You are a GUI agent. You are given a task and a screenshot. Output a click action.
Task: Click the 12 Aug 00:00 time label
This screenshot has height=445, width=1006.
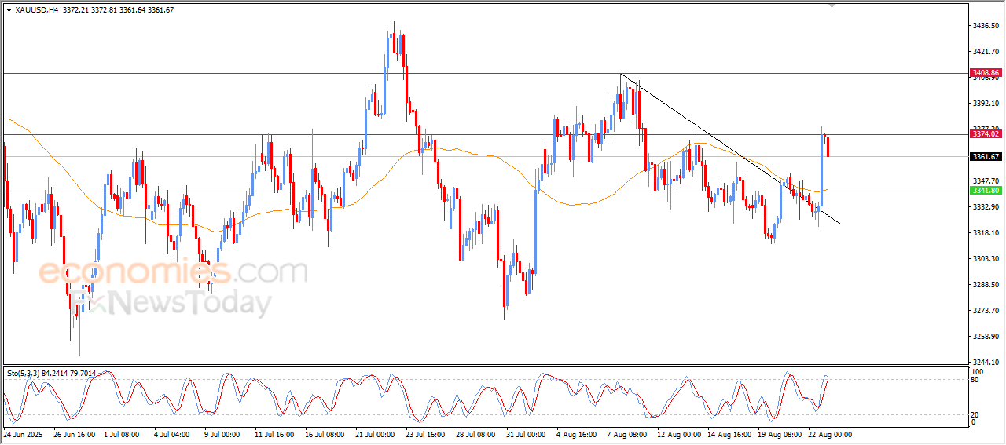coord(679,434)
